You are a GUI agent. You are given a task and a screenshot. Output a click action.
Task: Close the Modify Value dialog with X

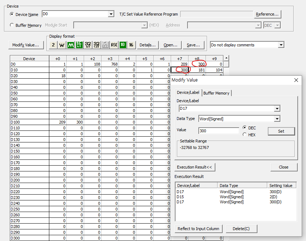(296, 80)
